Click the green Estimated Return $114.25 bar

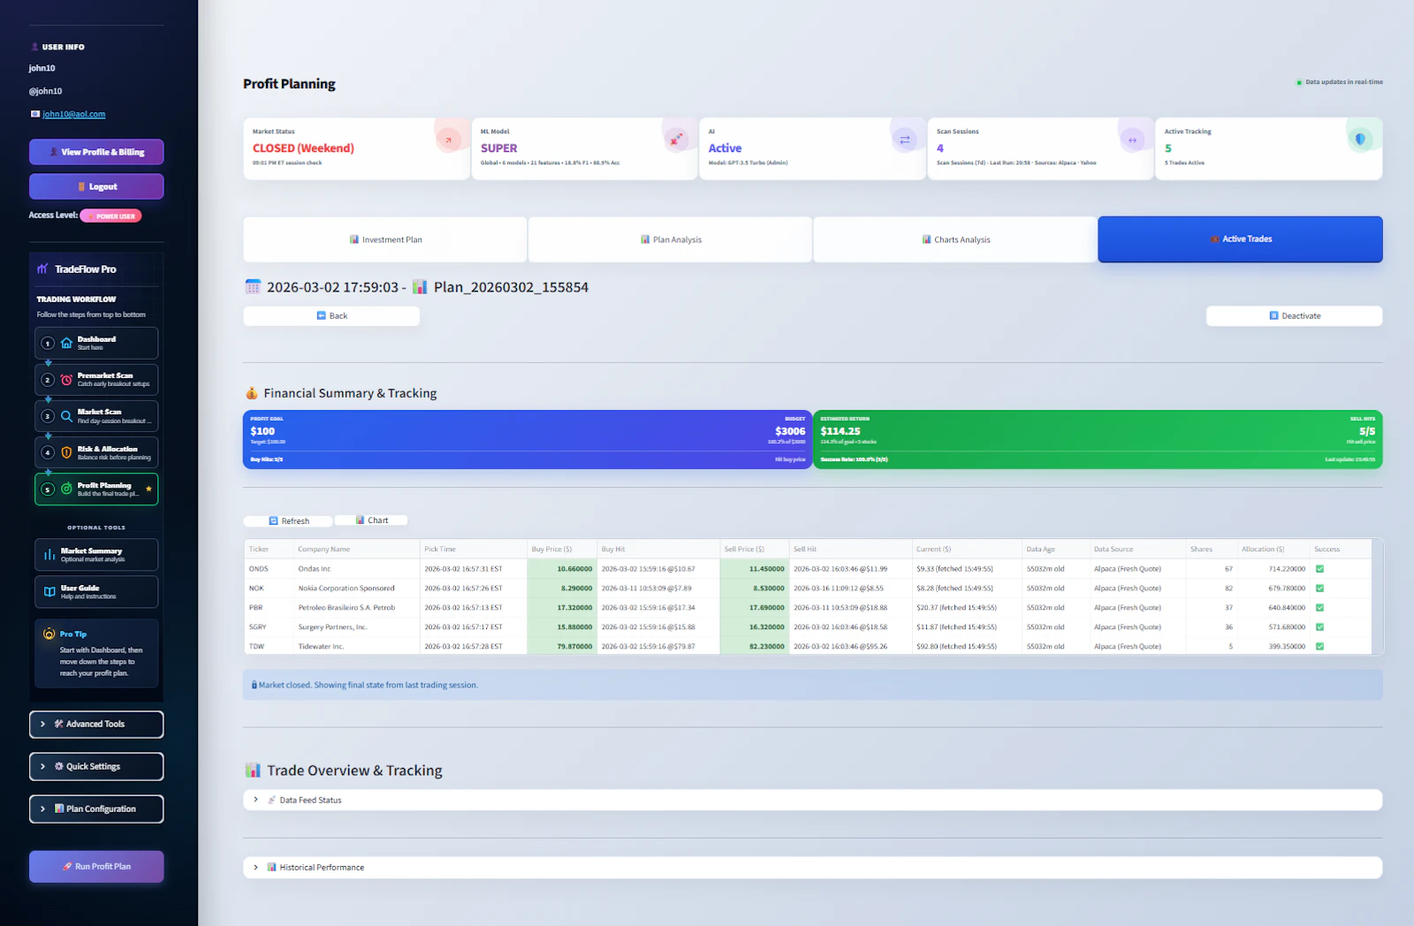[x=1098, y=439]
